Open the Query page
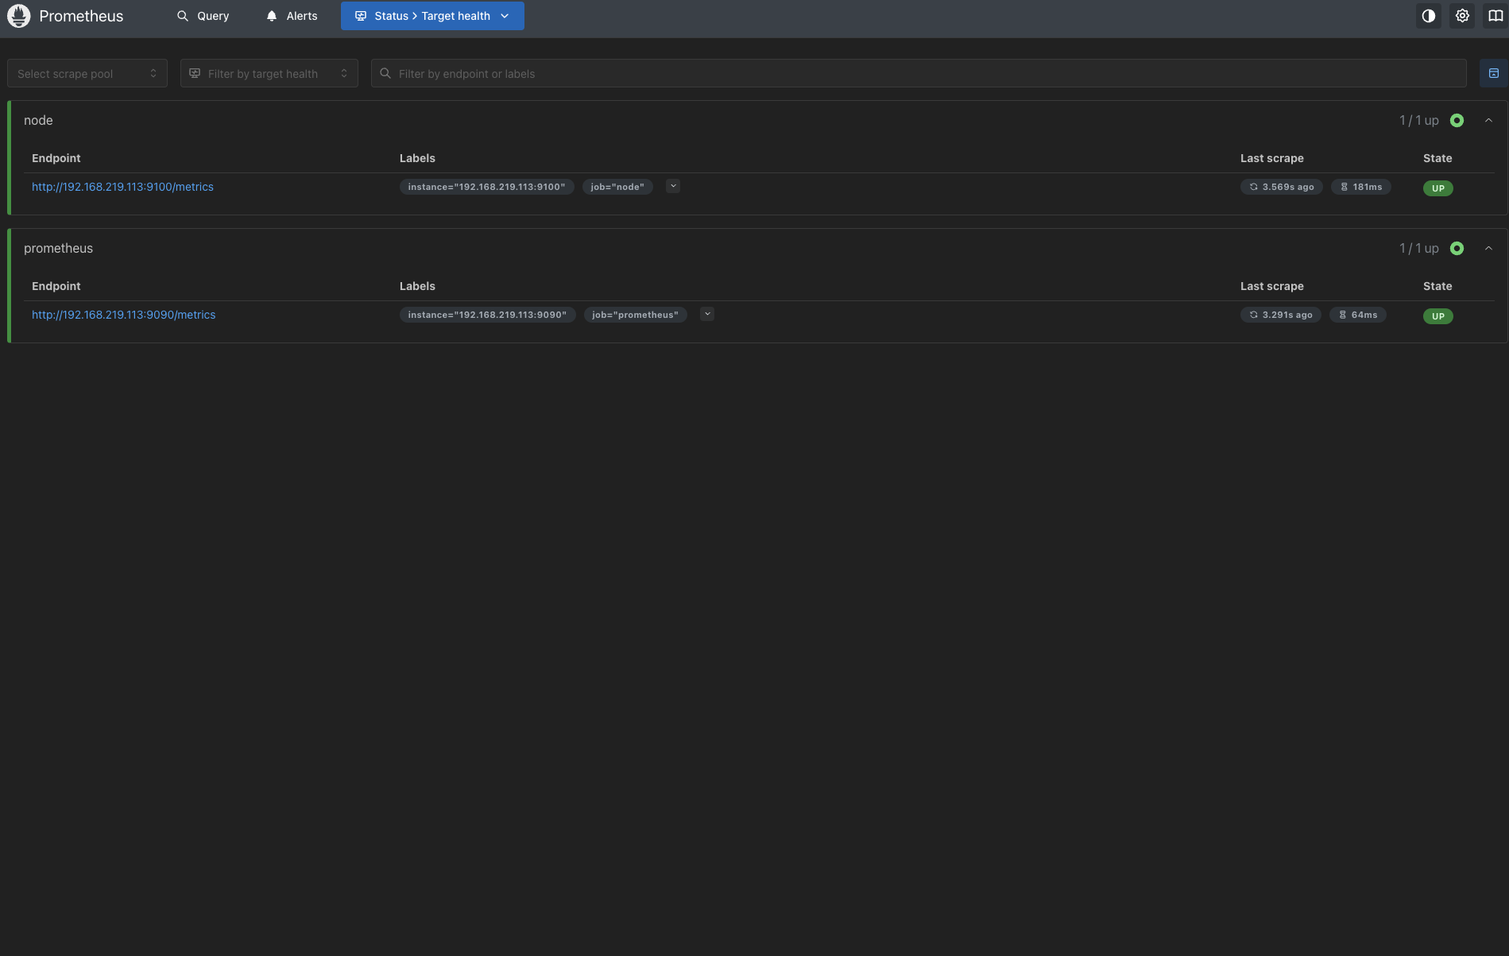Screen dimensions: 1509x956 pyautogui.click(x=203, y=16)
